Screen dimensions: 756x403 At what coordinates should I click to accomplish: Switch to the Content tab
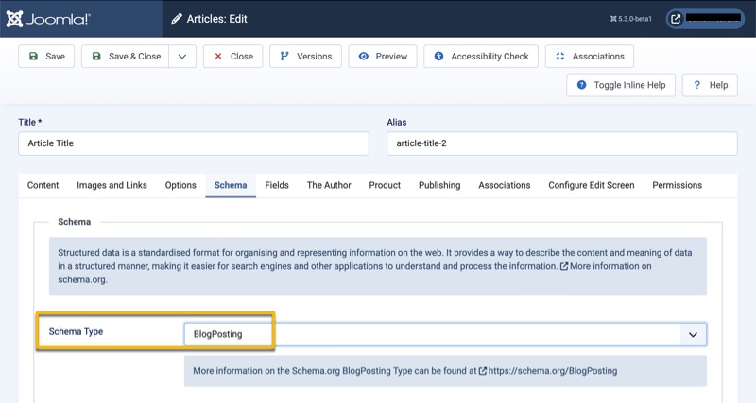point(43,185)
